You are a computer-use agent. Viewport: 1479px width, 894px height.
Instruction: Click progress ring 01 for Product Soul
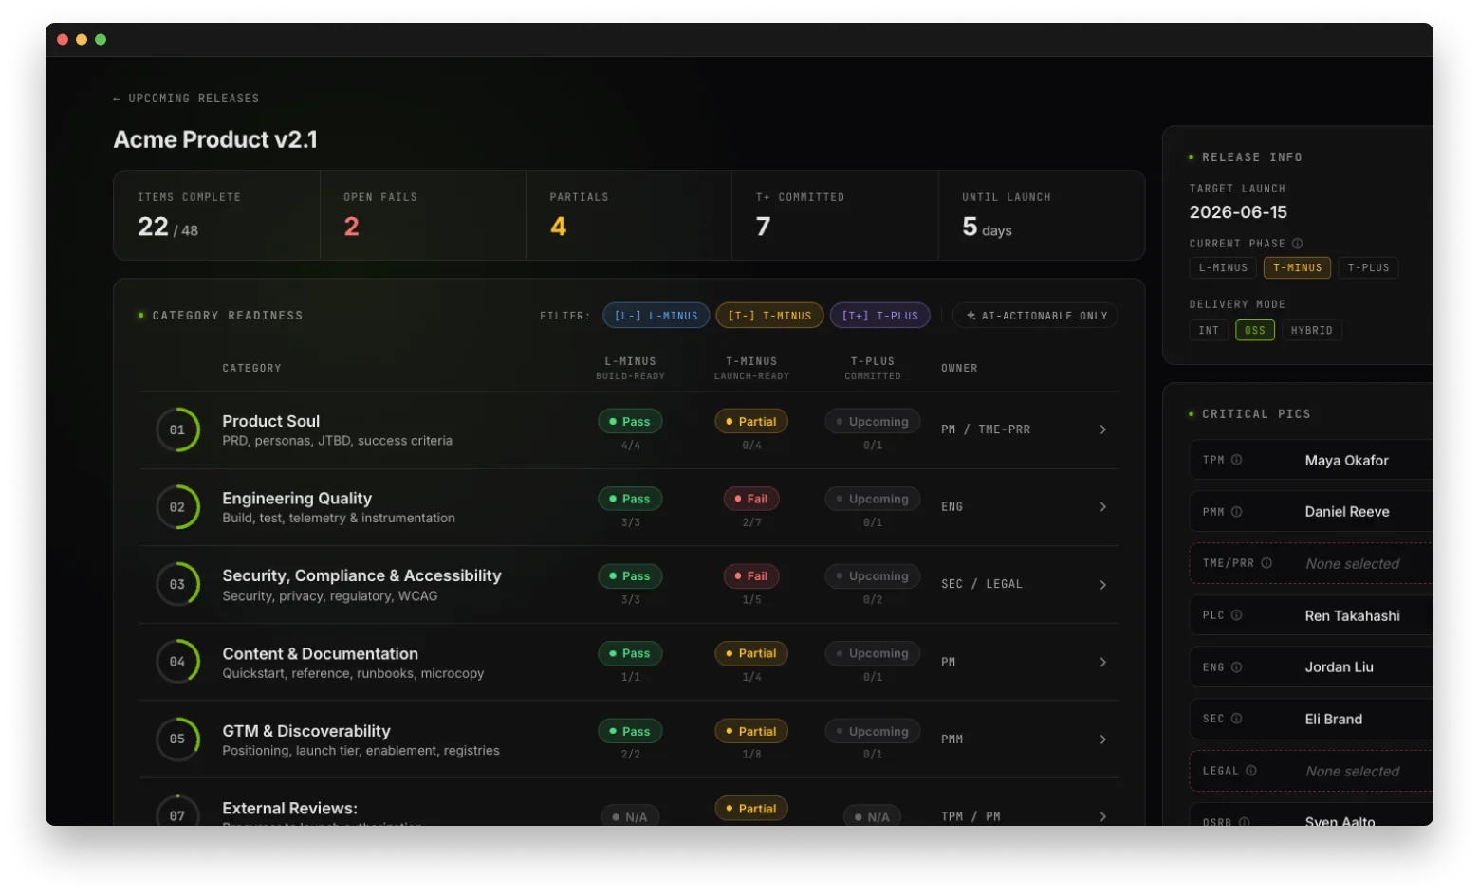pos(177,429)
